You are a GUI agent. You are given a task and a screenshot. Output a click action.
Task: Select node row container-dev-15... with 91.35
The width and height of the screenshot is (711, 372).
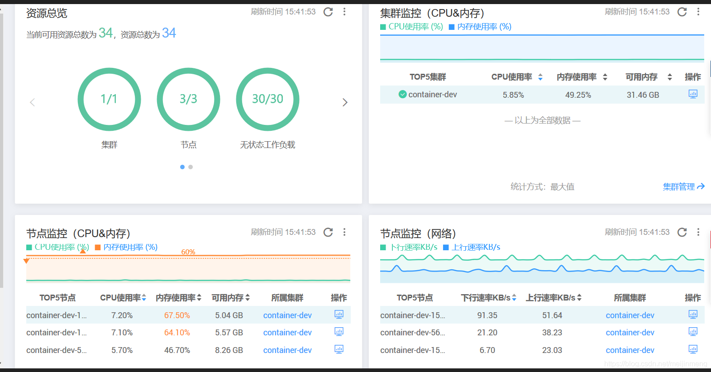click(x=542, y=315)
